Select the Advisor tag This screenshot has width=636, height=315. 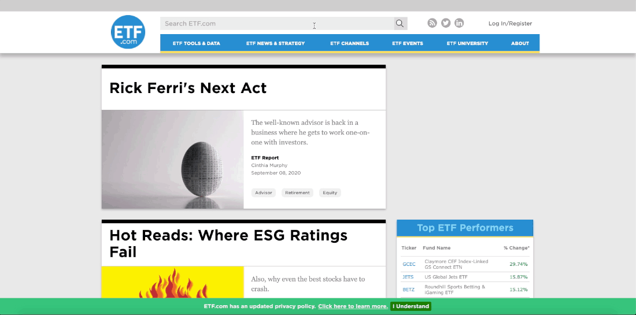[264, 192]
